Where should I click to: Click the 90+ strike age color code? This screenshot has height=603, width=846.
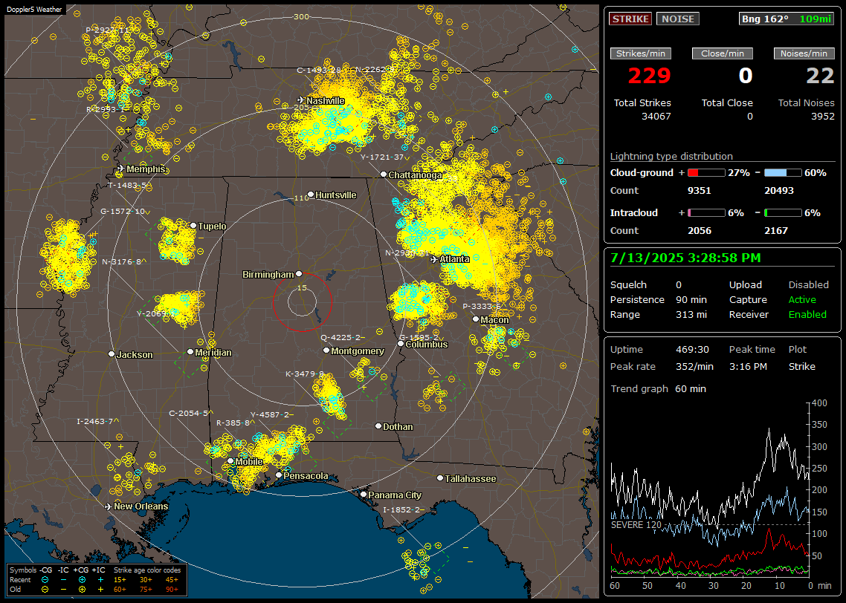click(172, 590)
